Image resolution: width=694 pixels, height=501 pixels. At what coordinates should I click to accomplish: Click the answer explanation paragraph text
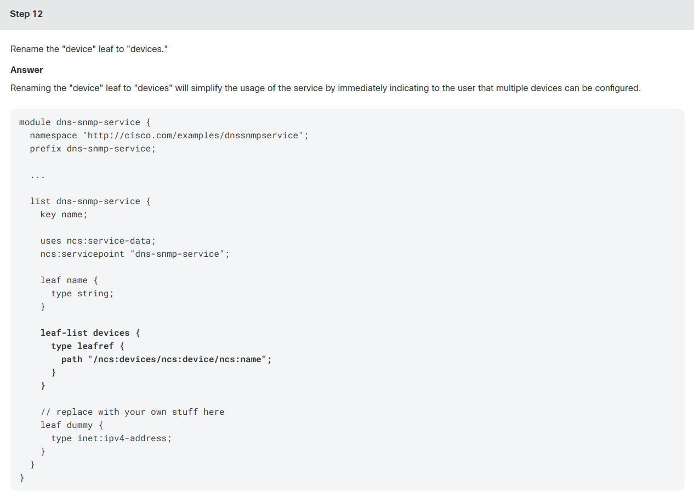click(326, 88)
